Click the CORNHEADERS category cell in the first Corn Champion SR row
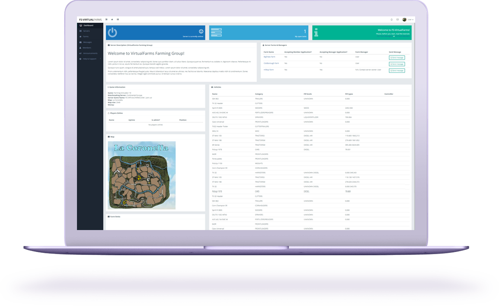Image resolution: width=499 pixels, height=306 pixels. [x=261, y=168]
